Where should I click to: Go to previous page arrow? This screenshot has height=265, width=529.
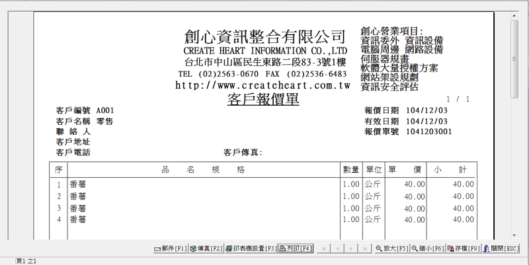point(337,248)
